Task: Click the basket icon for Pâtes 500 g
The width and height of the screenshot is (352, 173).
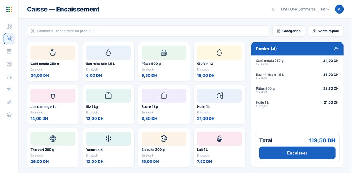Action: coord(164,53)
